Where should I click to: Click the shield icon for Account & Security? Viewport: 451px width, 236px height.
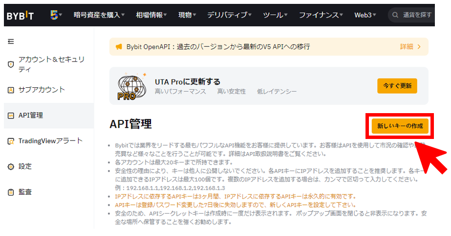point(11,64)
